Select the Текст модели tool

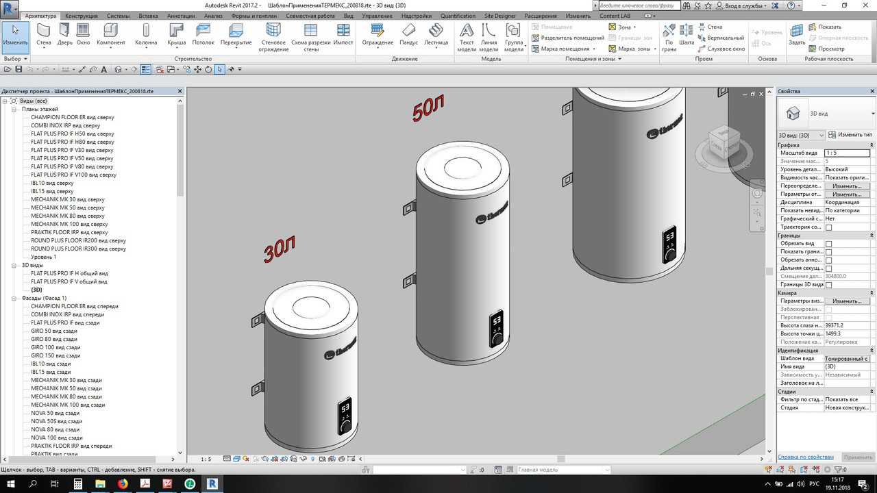click(x=467, y=38)
